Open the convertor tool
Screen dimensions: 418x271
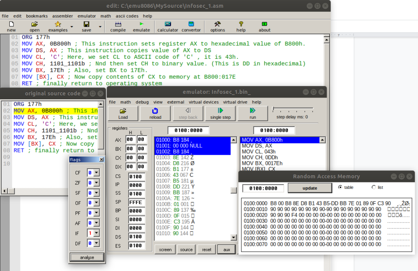pyautogui.click(x=191, y=27)
